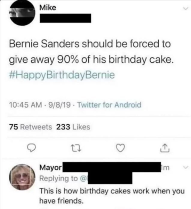
Task: Open the reply text about birthday cakes
Action: pyautogui.click(x=112, y=196)
